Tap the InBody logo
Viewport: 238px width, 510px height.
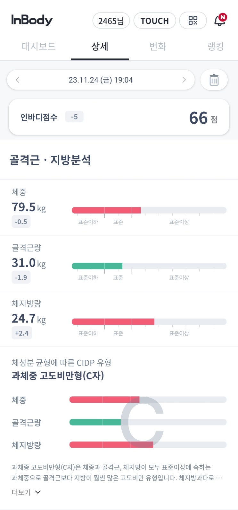(x=32, y=20)
